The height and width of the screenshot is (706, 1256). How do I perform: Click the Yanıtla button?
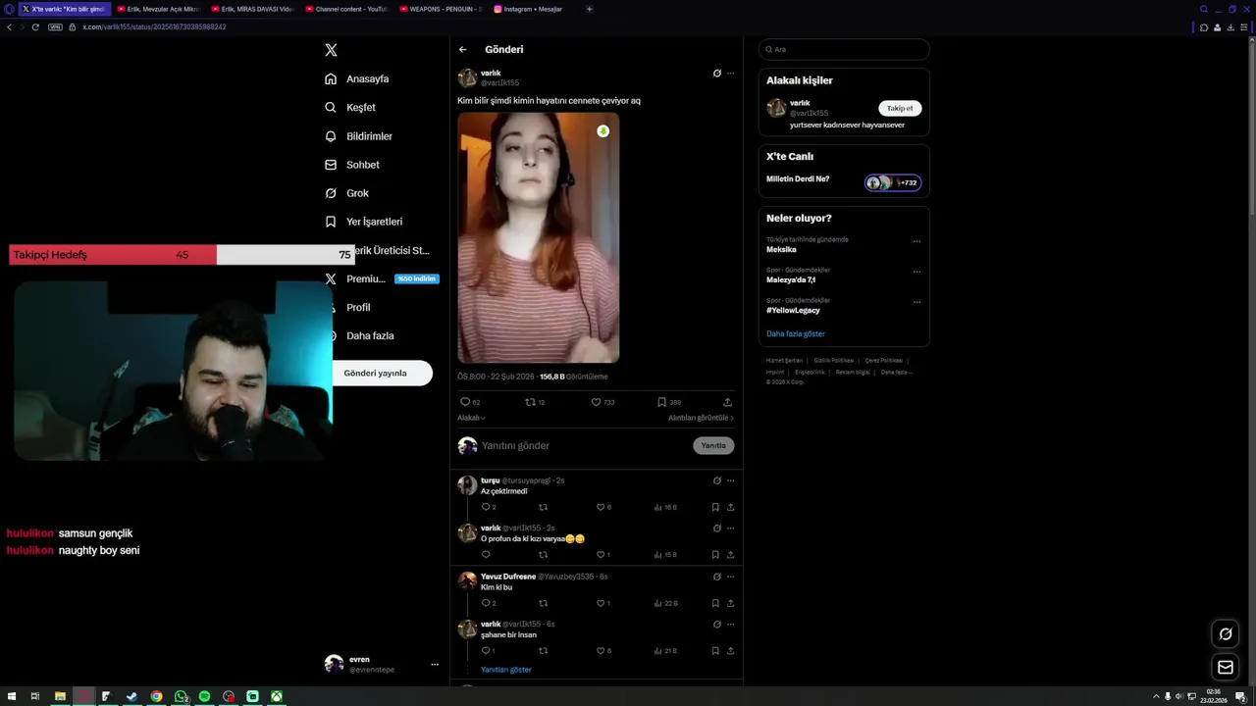[x=713, y=445]
